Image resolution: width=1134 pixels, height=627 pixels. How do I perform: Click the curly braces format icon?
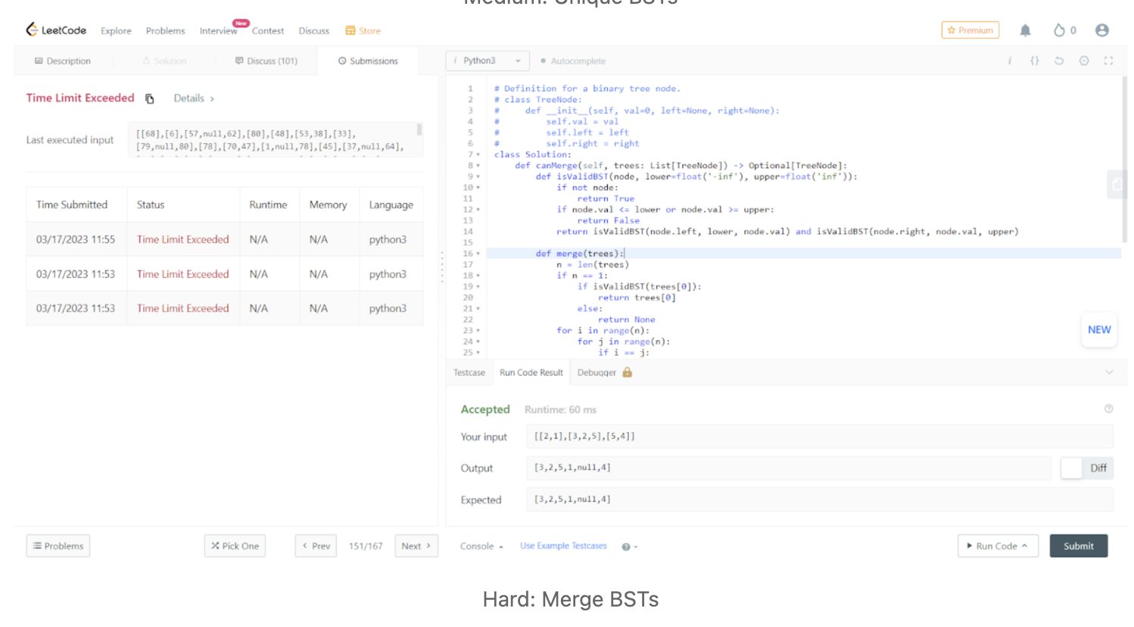(1034, 61)
